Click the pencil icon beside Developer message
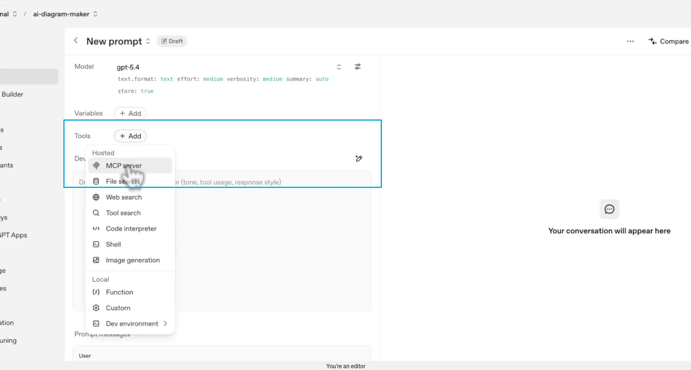The height and width of the screenshot is (370, 691). [359, 158]
